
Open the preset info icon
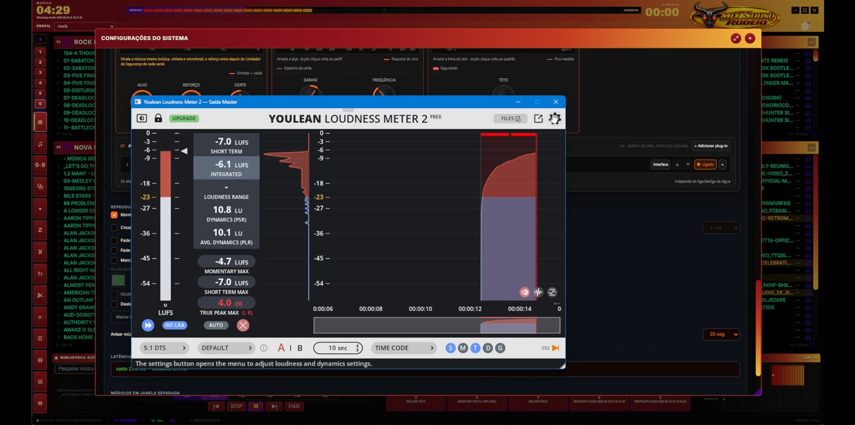coord(264,348)
